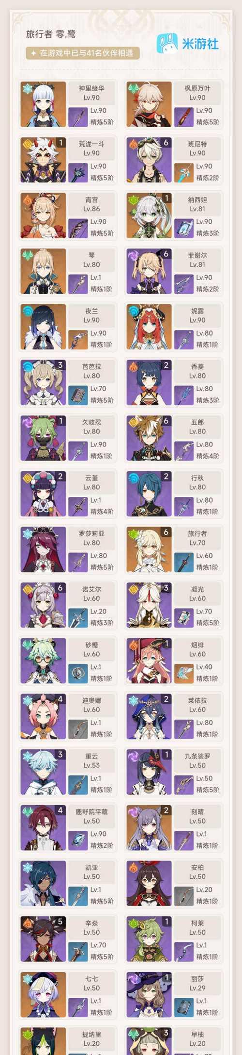Open 妮露's character portrait
242x1055 pixels.
point(149,327)
